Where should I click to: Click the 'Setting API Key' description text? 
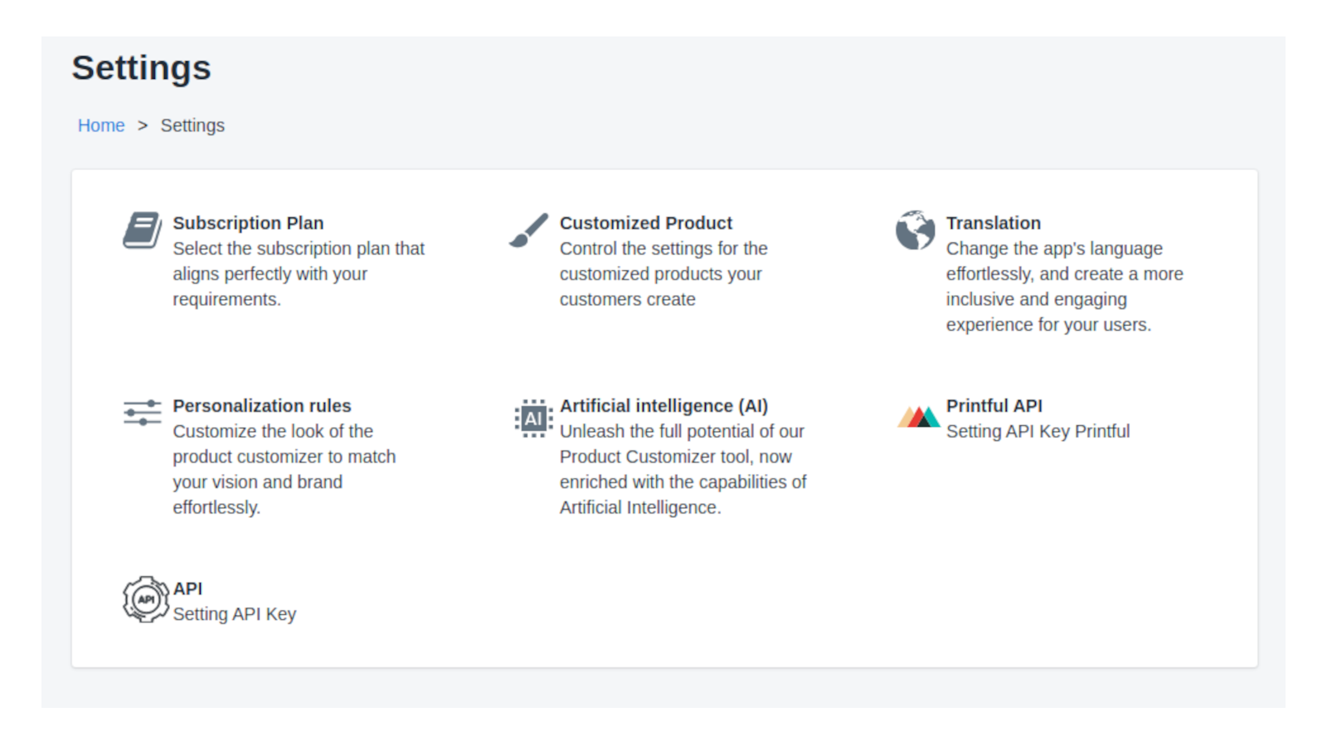coord(234,614)
